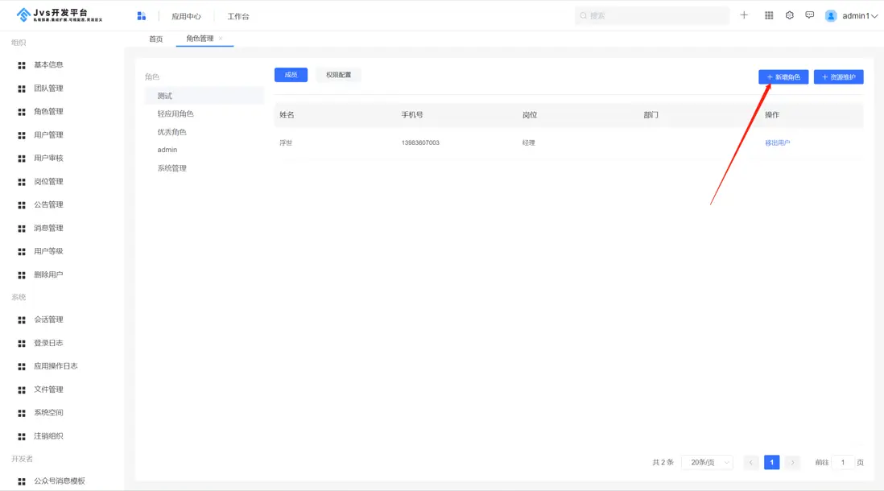The width and height of the screenshot is (884, 491).
Task: Select the 角色管理 tab
Action: tap(200, 39)
